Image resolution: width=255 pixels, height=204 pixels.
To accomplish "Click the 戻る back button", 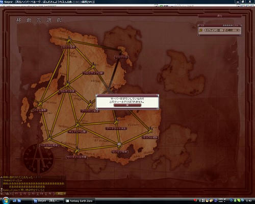I will click(220, 16).
